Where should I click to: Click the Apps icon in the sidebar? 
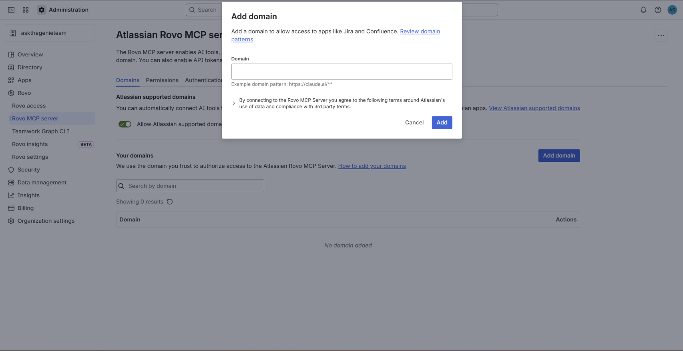click(11, 80)
